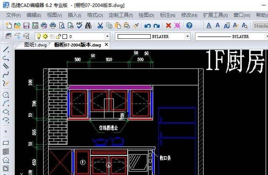
Task: Switch to the 图纸1.dwg tab
Action: click(35, 45)
